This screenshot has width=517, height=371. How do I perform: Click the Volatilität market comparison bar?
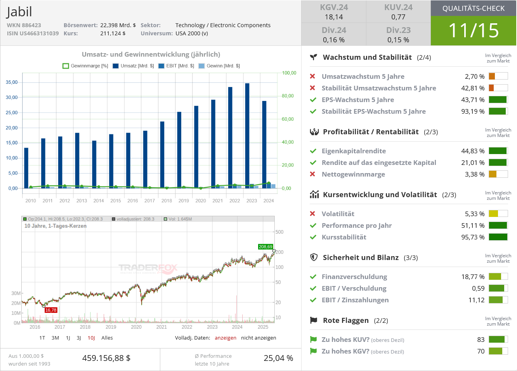pos(498,214)
